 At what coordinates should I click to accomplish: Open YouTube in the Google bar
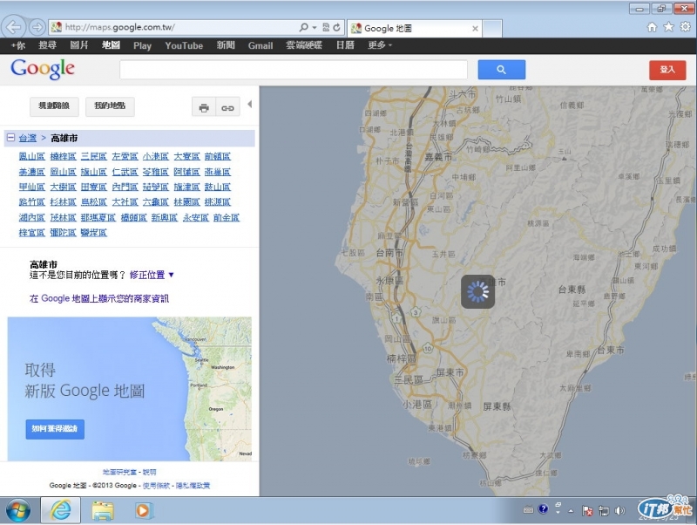[184, 45]
